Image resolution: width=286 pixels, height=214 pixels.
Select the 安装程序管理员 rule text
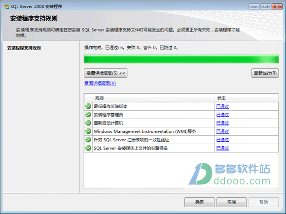[108, 115]
